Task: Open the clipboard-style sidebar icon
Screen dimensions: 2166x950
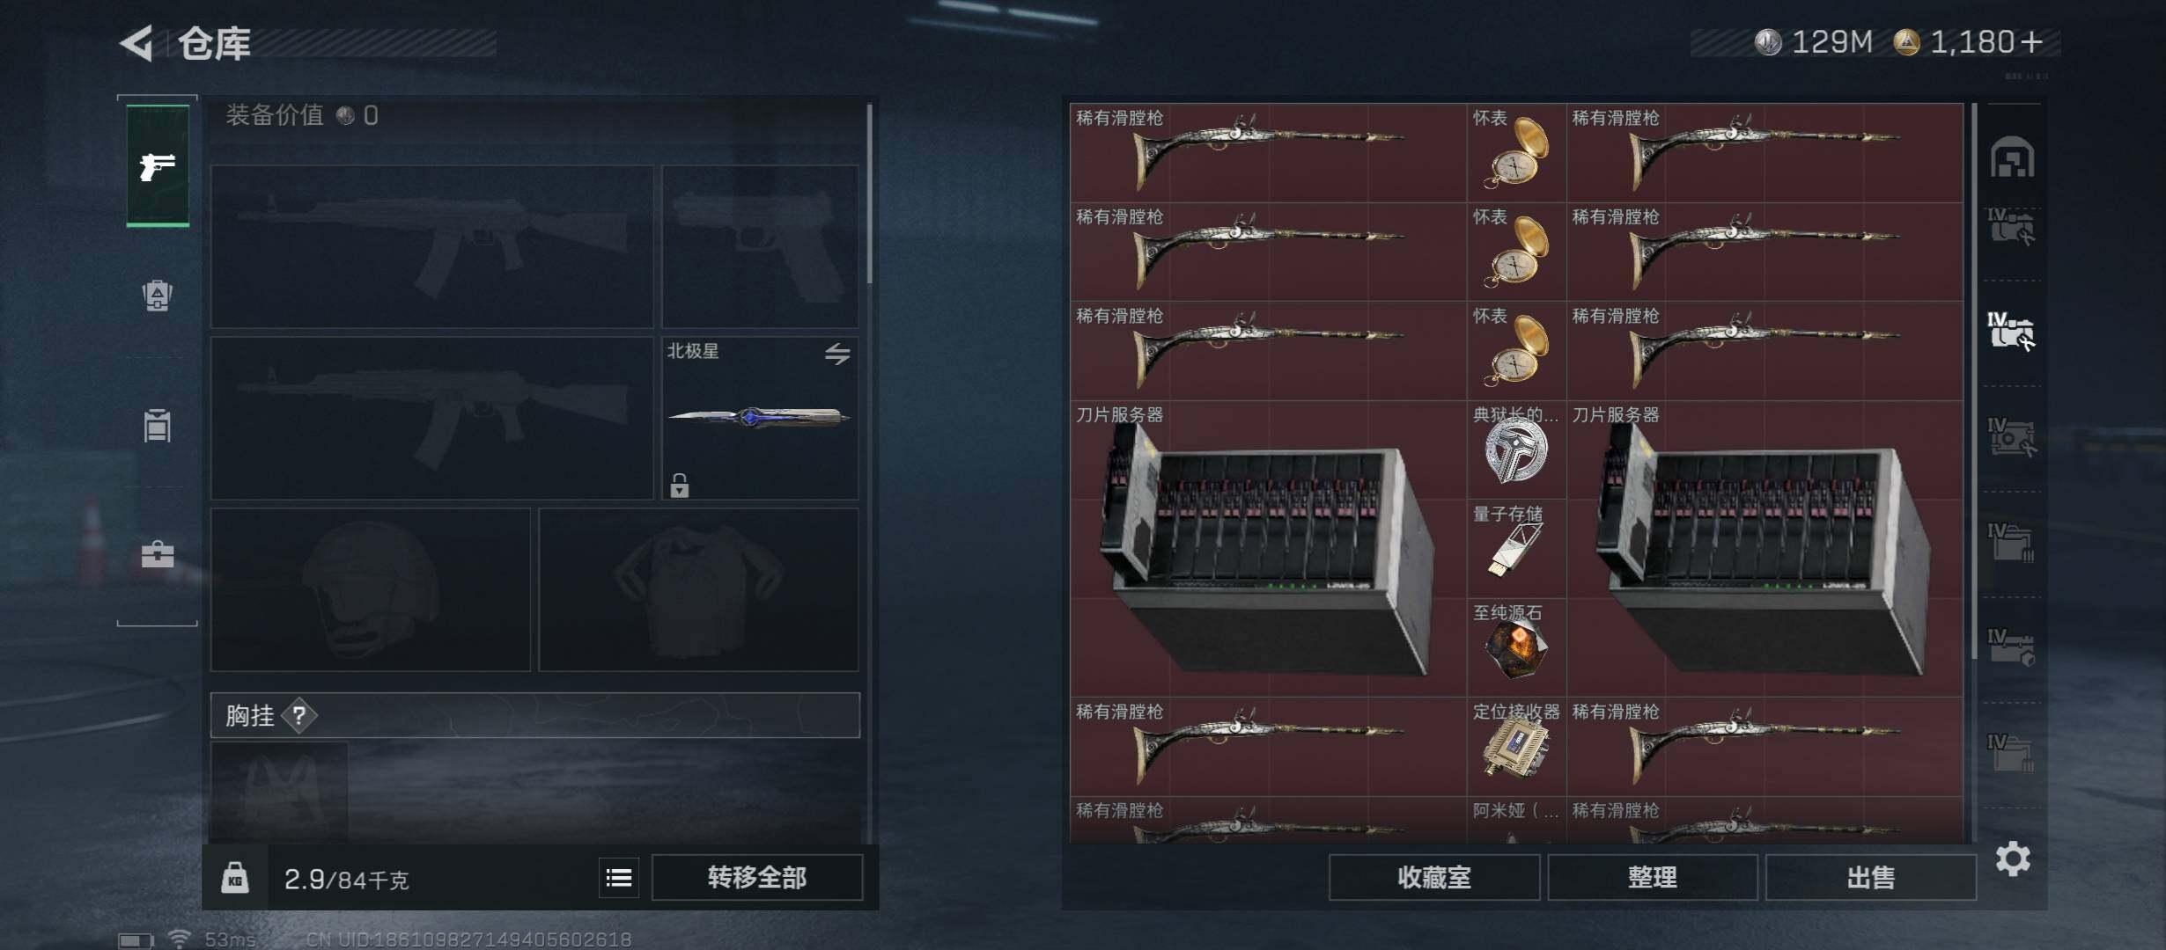Action: [x=158, y=426]
